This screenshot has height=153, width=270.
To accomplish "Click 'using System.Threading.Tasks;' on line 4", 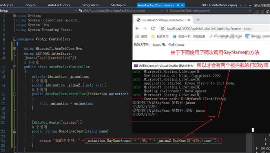I will point(44,30).
